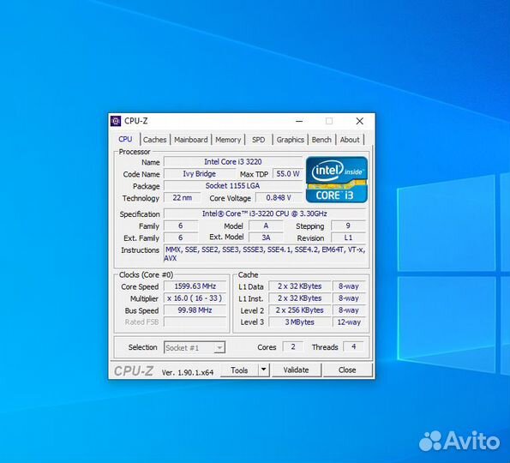This screenshot has height=463, width=510.
Task: Click the Level 3 cache value 3 MBytes
Action: (299, 322)
